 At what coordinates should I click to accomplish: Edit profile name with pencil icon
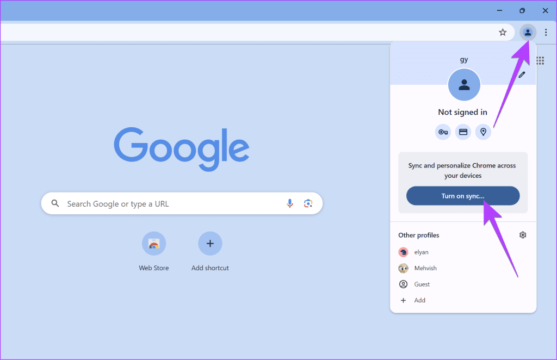522,75
